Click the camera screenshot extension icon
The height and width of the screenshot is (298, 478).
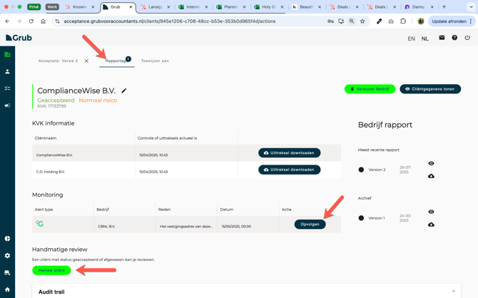pyautogui.click(x=391, y=21)
